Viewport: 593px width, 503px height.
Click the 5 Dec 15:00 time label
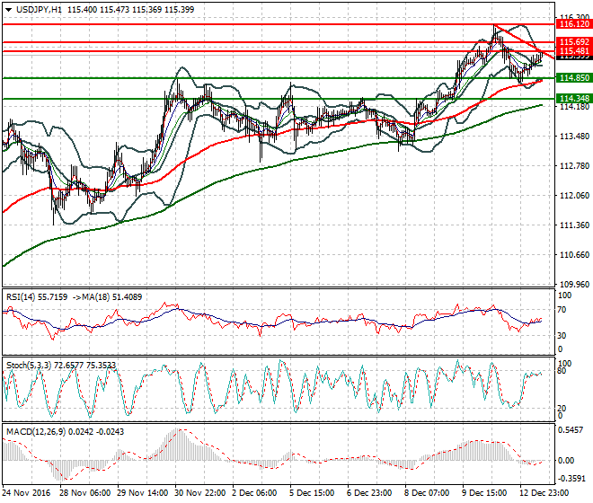pyautogui.click(x=312, y=493)
